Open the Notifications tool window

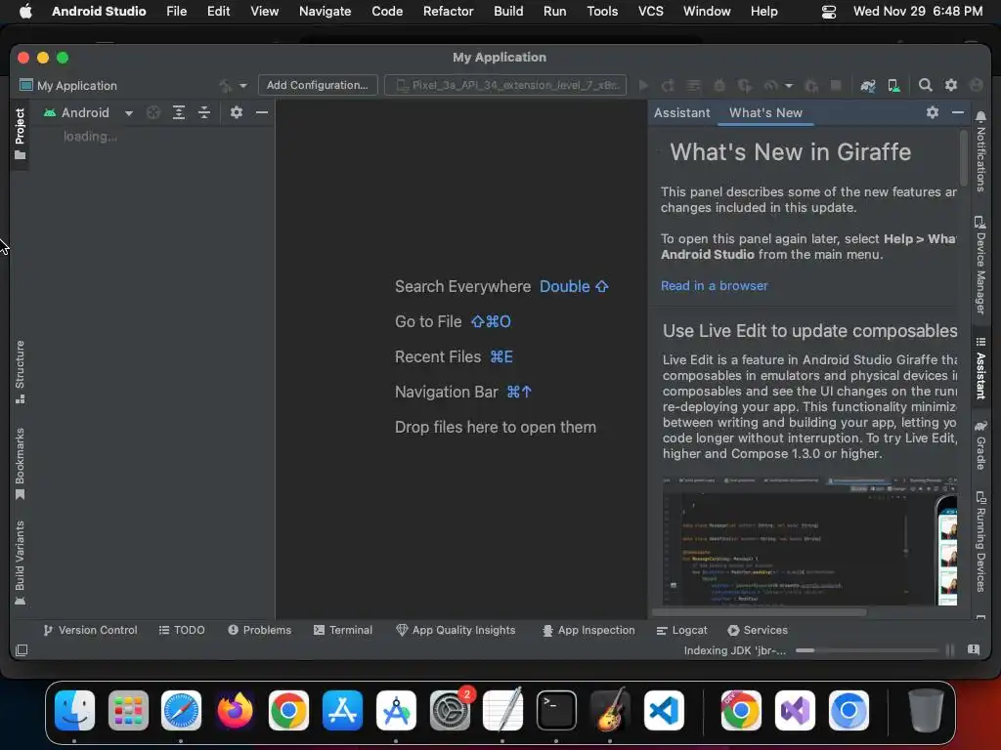tap(980, 151)
